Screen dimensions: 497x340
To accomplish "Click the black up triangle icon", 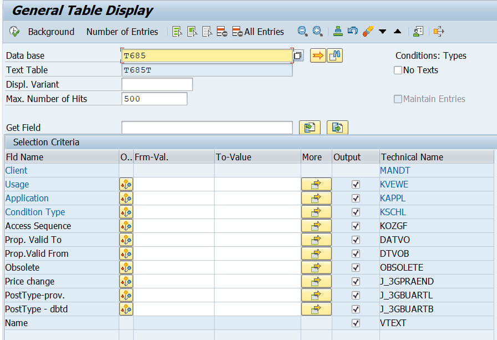I will 398,32.
